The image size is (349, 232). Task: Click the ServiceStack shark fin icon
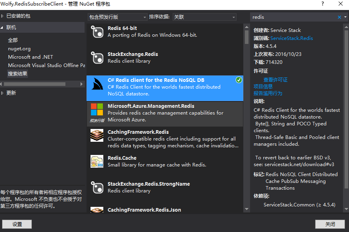pos(97,84)
